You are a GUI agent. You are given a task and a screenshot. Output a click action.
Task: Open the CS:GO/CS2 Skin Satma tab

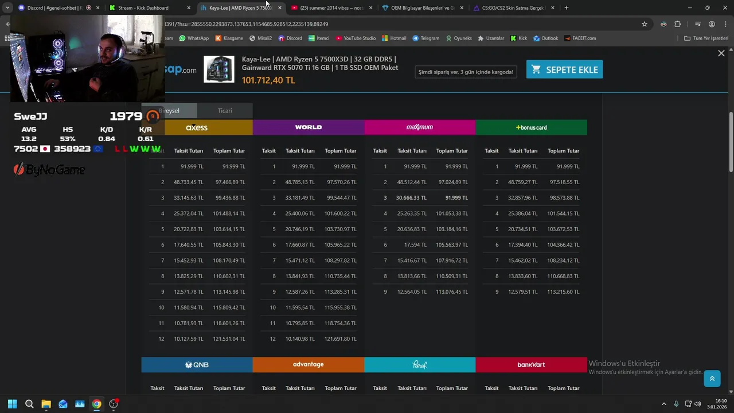[513, 8]
